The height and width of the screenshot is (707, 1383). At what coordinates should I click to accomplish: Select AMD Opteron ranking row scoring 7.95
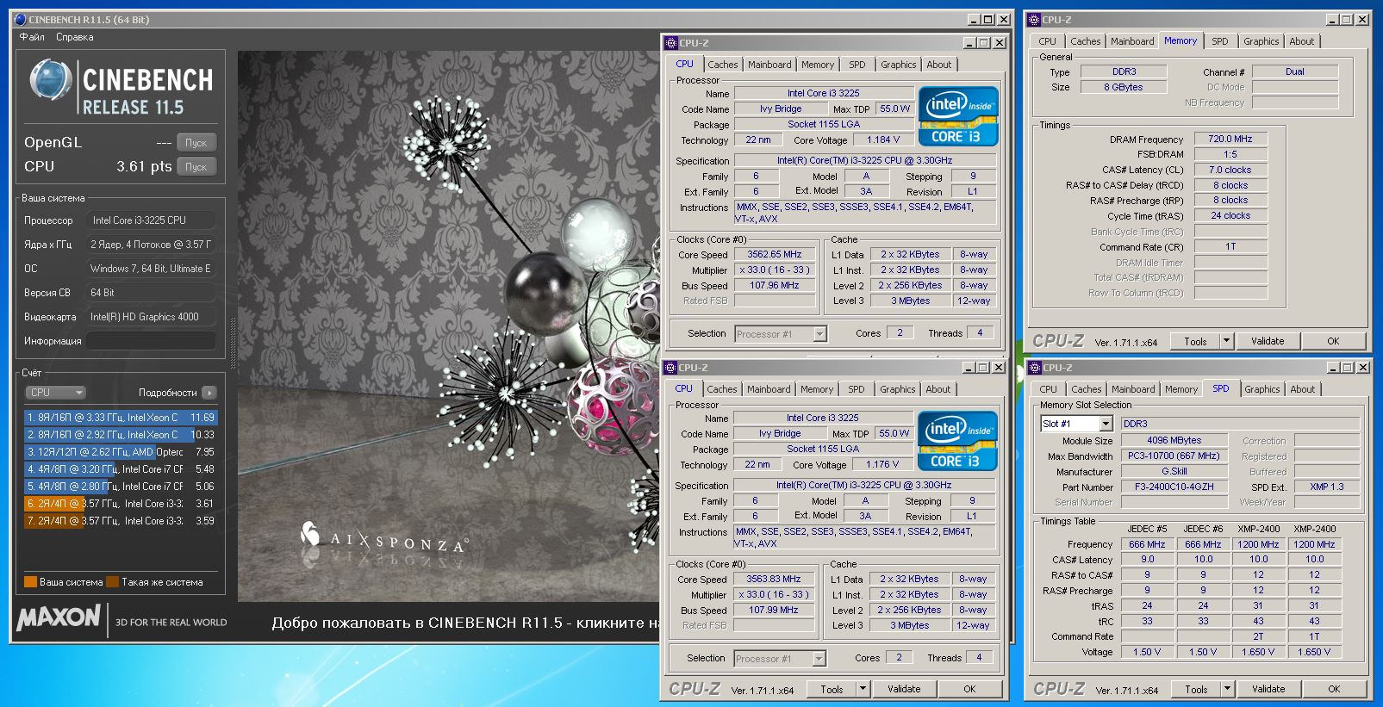pos(121,452)
